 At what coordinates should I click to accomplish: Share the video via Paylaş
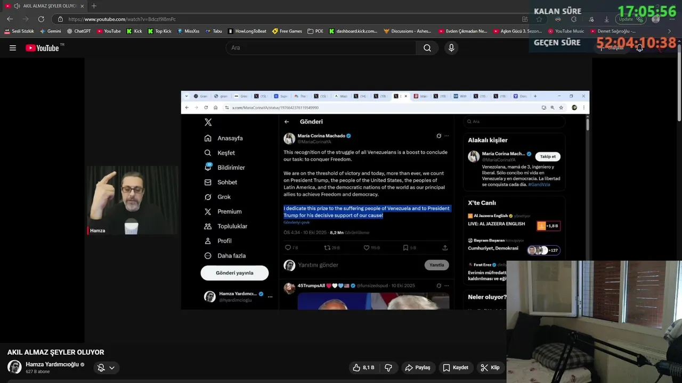418,368
